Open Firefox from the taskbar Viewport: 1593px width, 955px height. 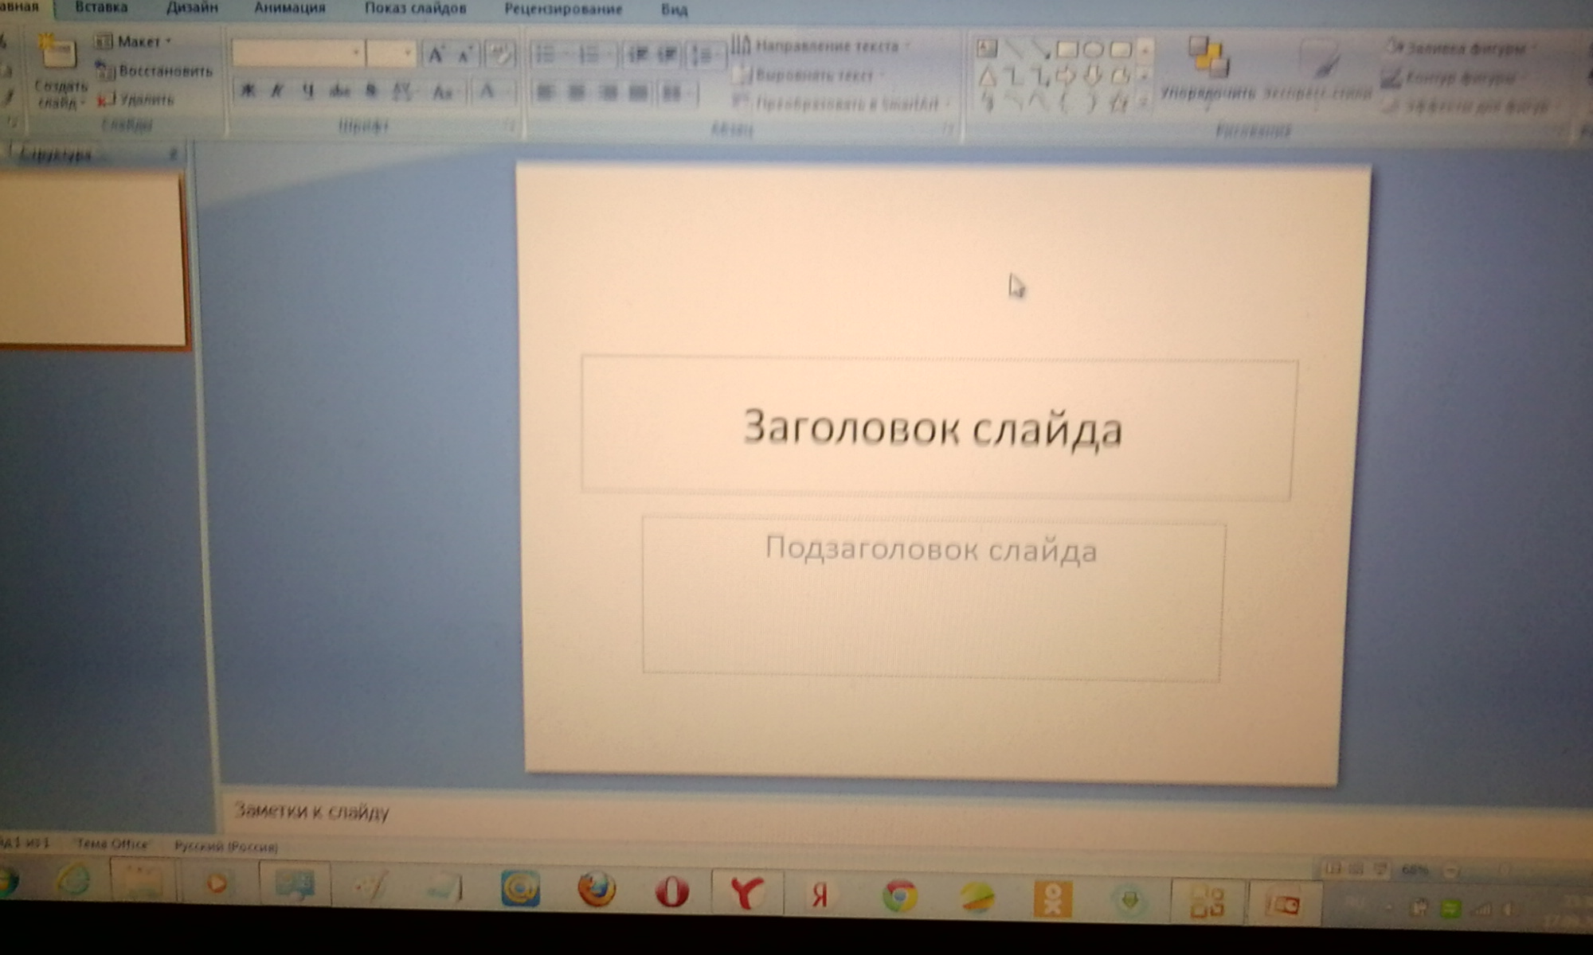click(x=596, y=891)
